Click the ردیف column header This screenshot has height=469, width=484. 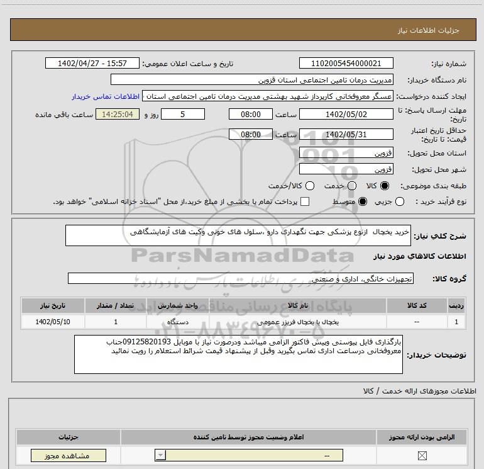456,305
